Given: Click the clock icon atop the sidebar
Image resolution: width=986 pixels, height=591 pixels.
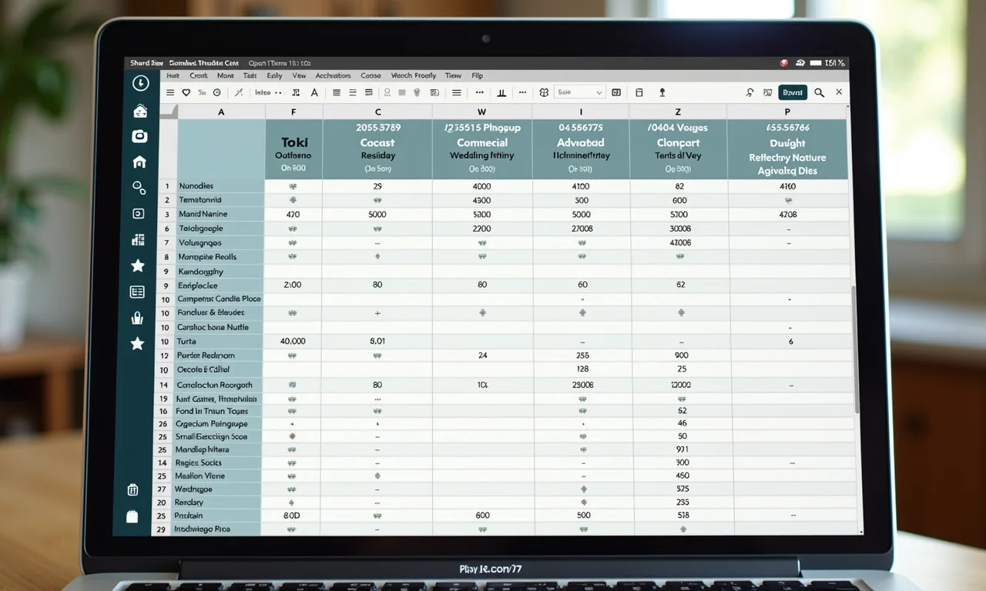Looking at the screenshot, I should click(140, 83).
